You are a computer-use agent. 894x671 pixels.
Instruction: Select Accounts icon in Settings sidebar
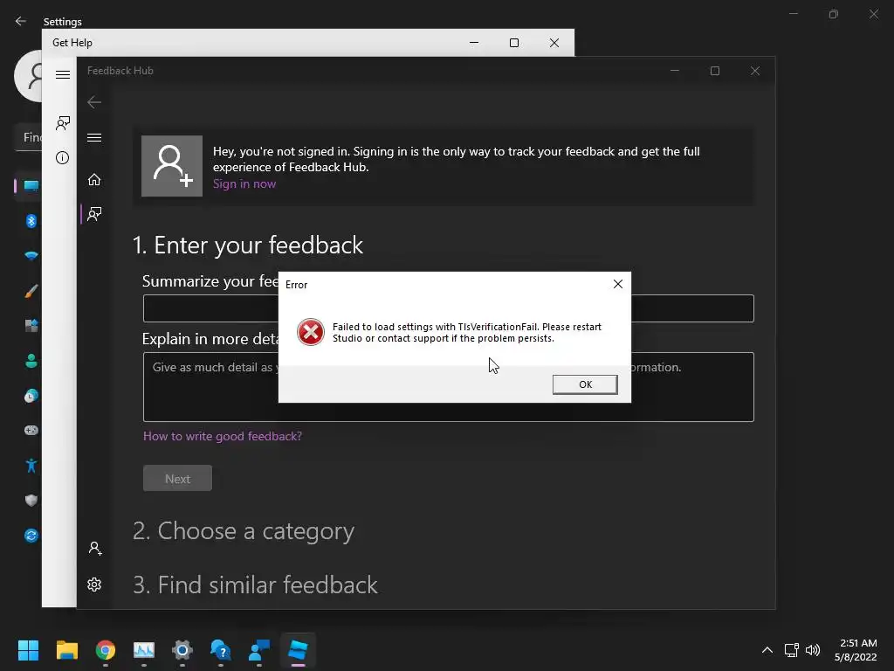(x=31, y=361)
